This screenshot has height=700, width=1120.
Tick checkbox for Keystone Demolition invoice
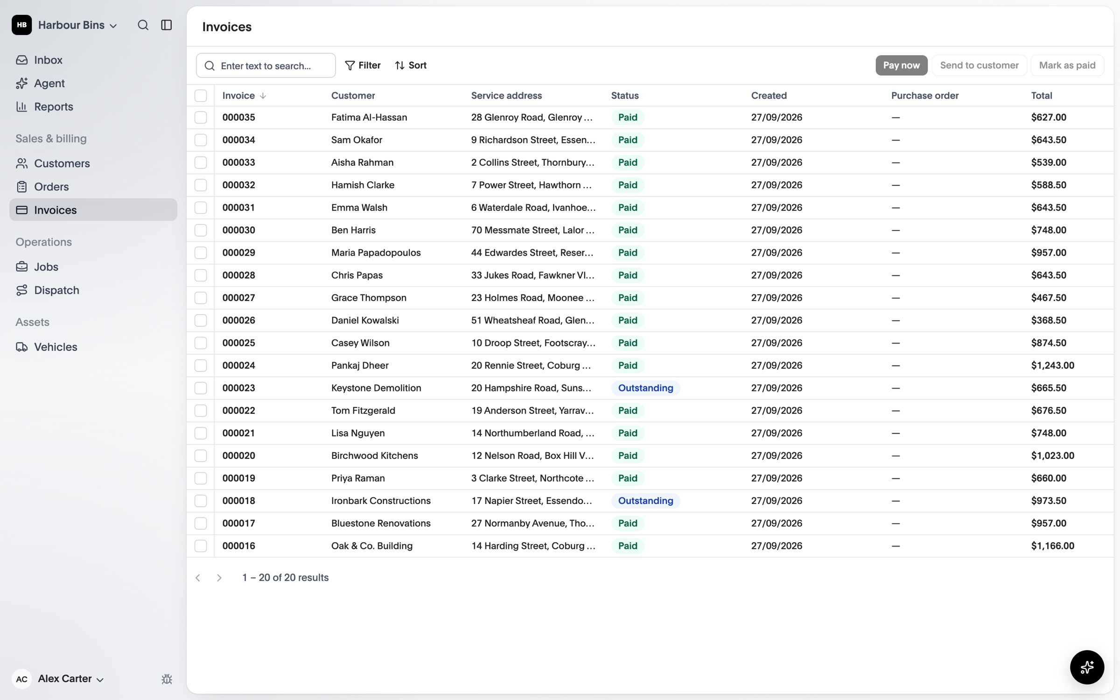201,388
